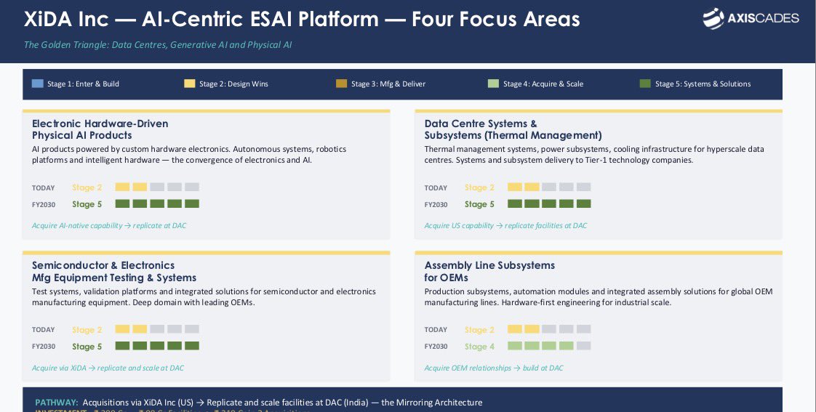The image size is (816, 412).
Task: Click the 'Production subsystems, automation modules' description
Action: (599, 297)
